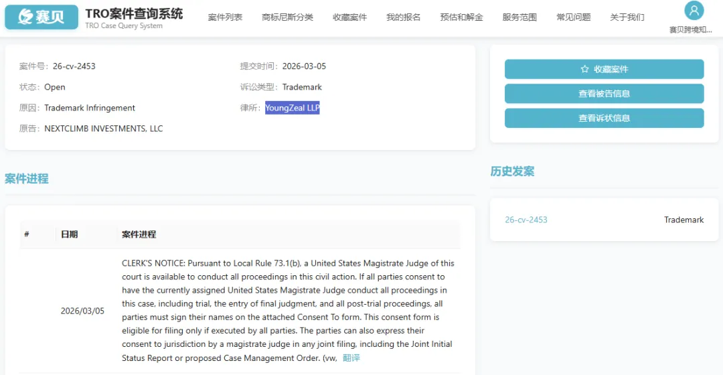Open 商标尼斯分类 menu
Viewport: 723px width, 375px height.
click(x=287, y=17)
